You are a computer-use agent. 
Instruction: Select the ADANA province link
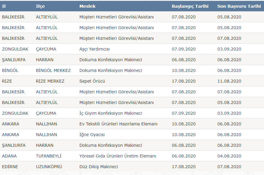9,156
